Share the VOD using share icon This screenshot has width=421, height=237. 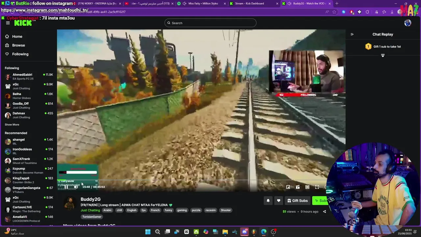pos(324,212)
